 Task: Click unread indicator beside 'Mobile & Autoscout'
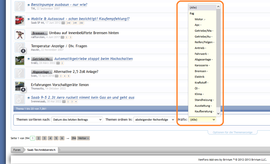[x=29, y=19]
